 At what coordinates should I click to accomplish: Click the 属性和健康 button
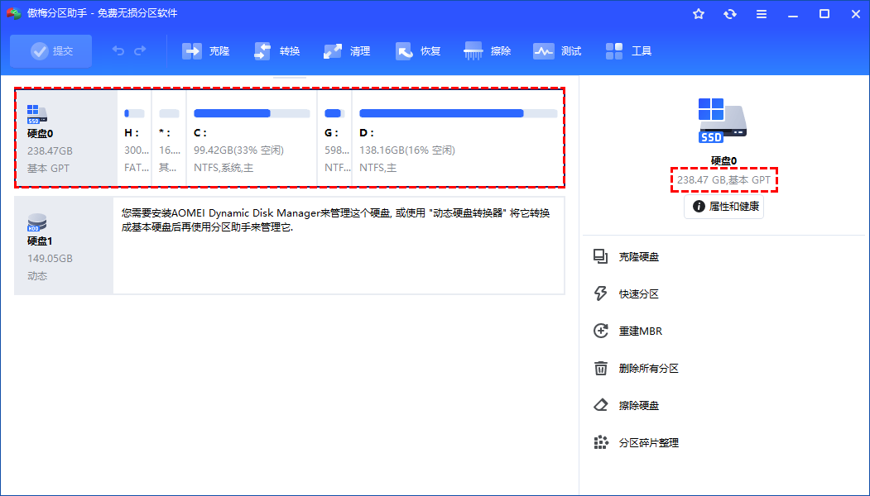click(724, 207)
